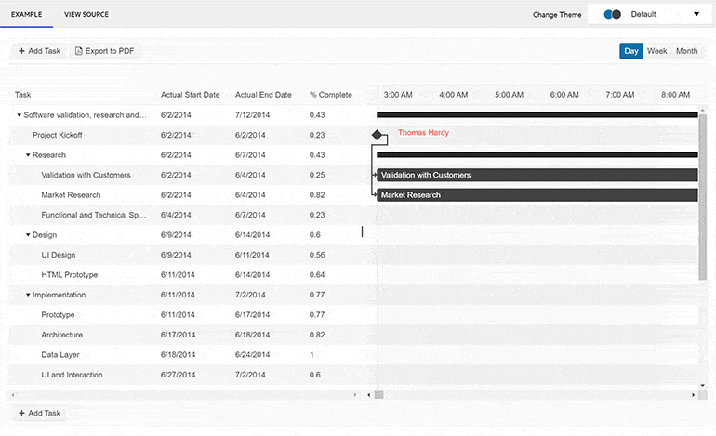The height and width of the screenshot is (436, 716).
Task: Switch timeline to Month view
Action: tap(687, 51)
